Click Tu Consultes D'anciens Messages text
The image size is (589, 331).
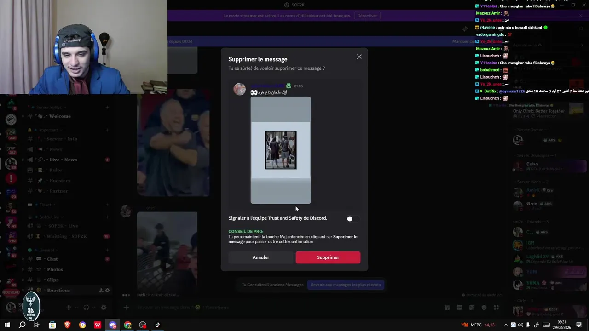coord(273,285)
